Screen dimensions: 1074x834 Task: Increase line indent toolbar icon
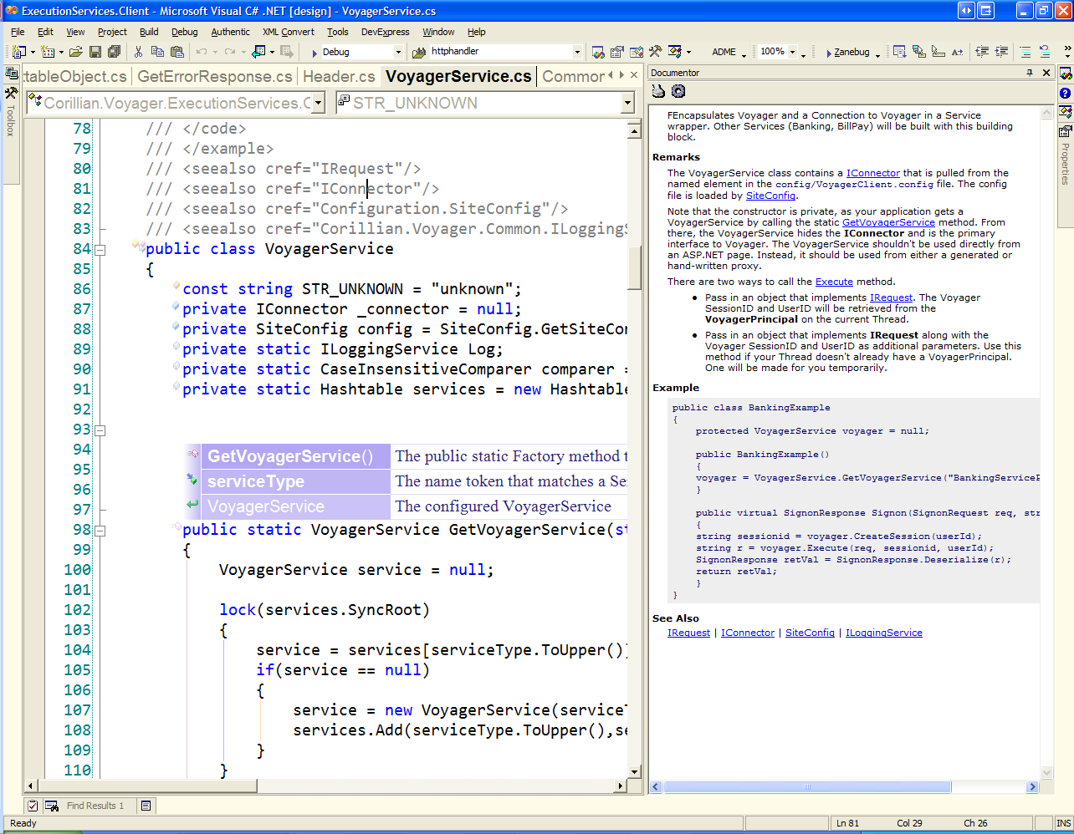1000,52
